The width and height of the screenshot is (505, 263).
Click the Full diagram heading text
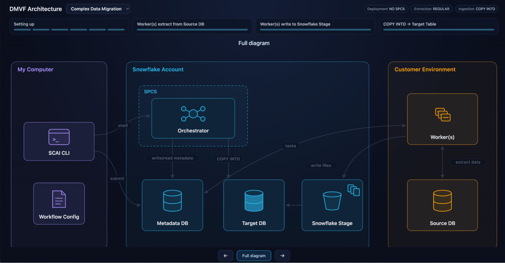click(254, 43)
